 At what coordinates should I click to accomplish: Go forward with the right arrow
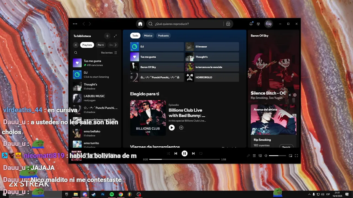click(90, 24)
